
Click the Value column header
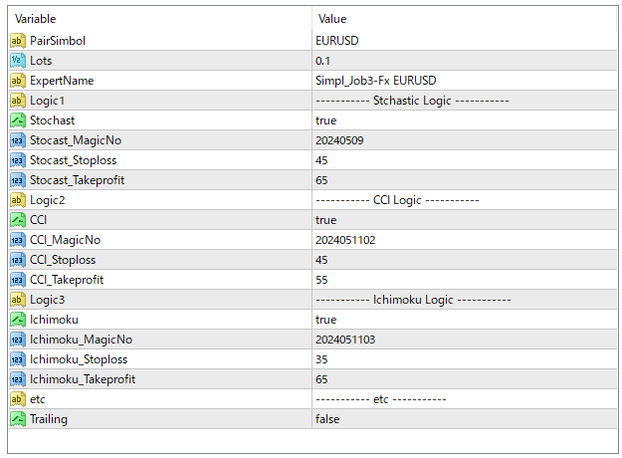[x=331, y=19]
